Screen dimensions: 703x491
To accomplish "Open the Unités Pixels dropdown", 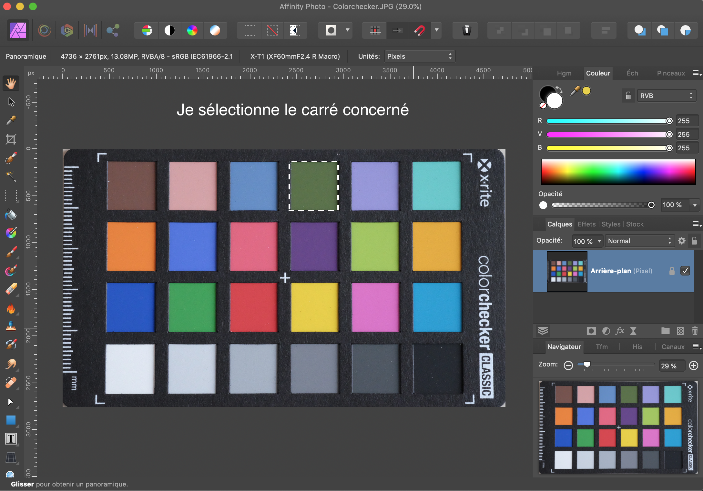I will pos(419,56).
